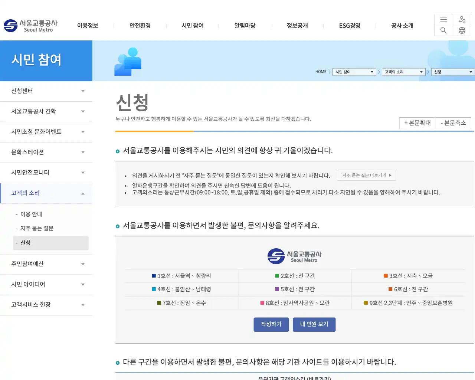Click + 본문확대 button
The image size is (475, 380).
(x=417, y=123)
